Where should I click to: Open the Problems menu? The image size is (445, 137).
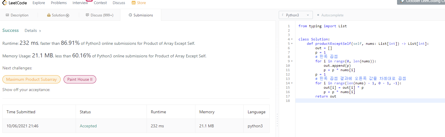click(59, 3)
